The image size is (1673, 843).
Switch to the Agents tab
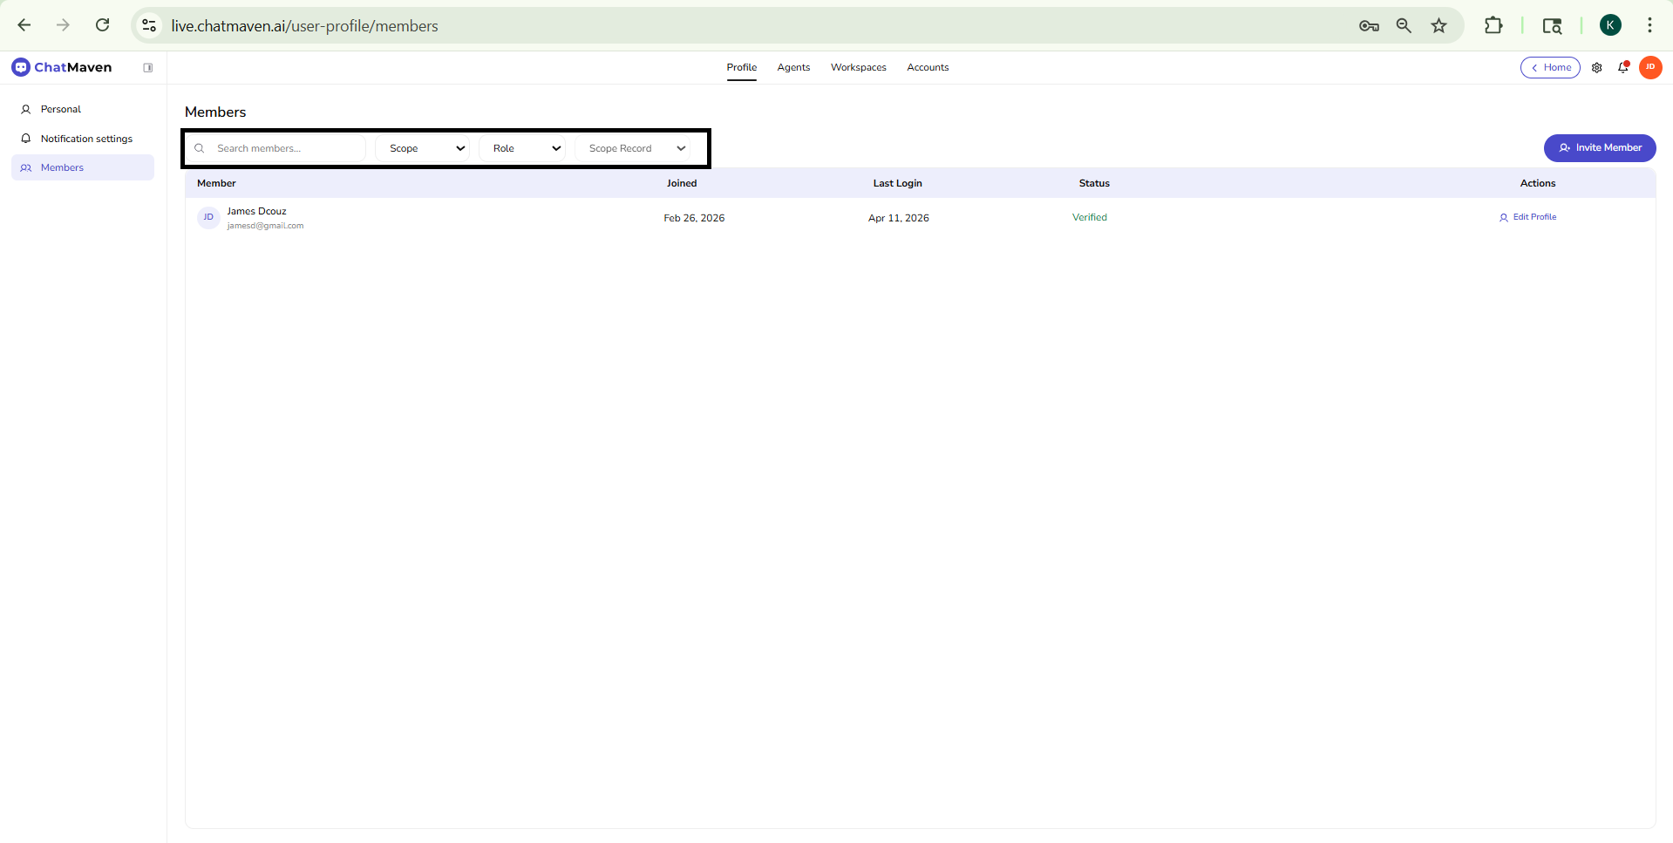point(793,68)
